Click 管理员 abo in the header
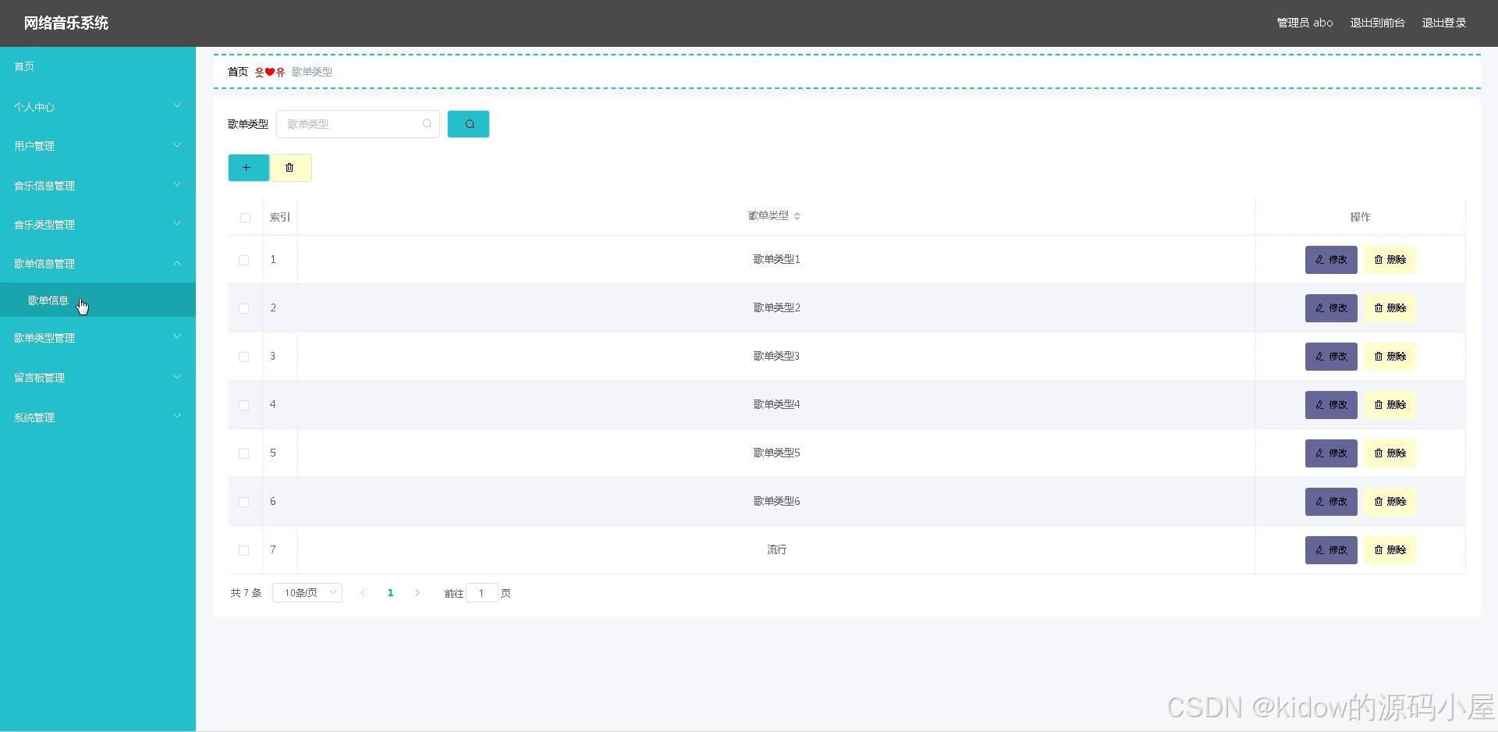Viewport: 1498px width, 732px height. click(1305, 23)
